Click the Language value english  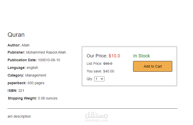click(32, 68)
